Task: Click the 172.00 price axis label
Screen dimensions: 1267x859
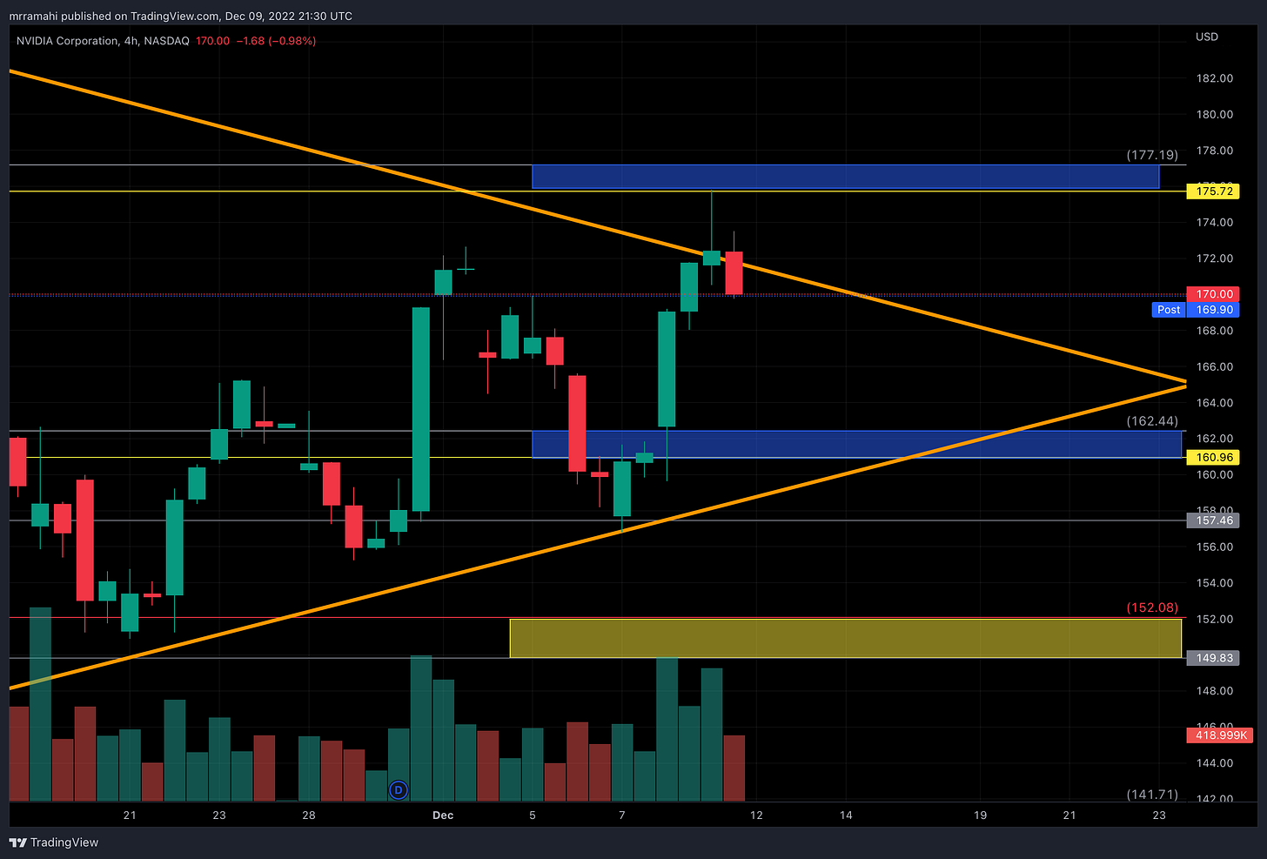Action: click(1215, 258)
